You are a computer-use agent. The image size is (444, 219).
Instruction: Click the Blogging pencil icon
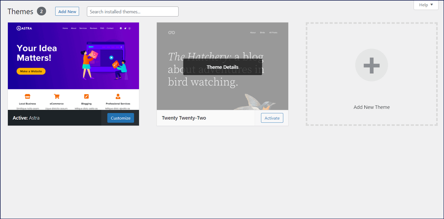point(86,97)
